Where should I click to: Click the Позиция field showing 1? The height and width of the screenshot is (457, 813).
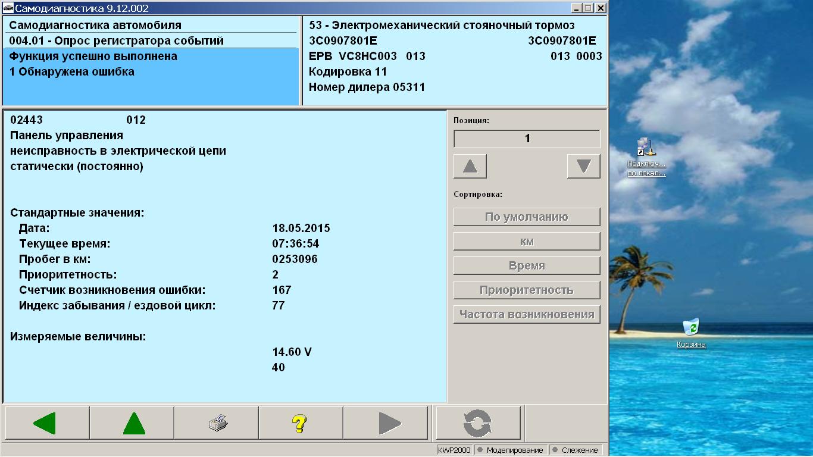coord(527,139)
